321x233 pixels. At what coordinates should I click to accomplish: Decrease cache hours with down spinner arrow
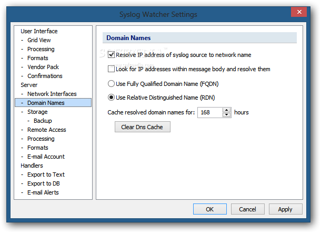pyautogui.click(x=226, y=115)
